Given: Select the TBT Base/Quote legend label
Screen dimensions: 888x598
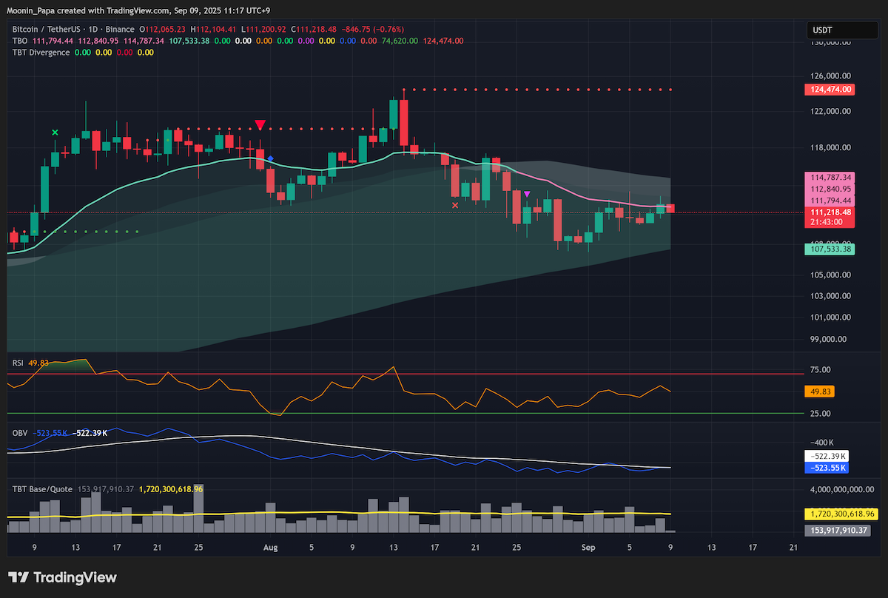Looking at the screenshot, I should pyautogui.click(x=42, y=489).
